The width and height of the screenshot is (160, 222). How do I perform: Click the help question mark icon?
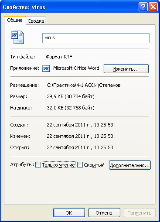(143, 7)
